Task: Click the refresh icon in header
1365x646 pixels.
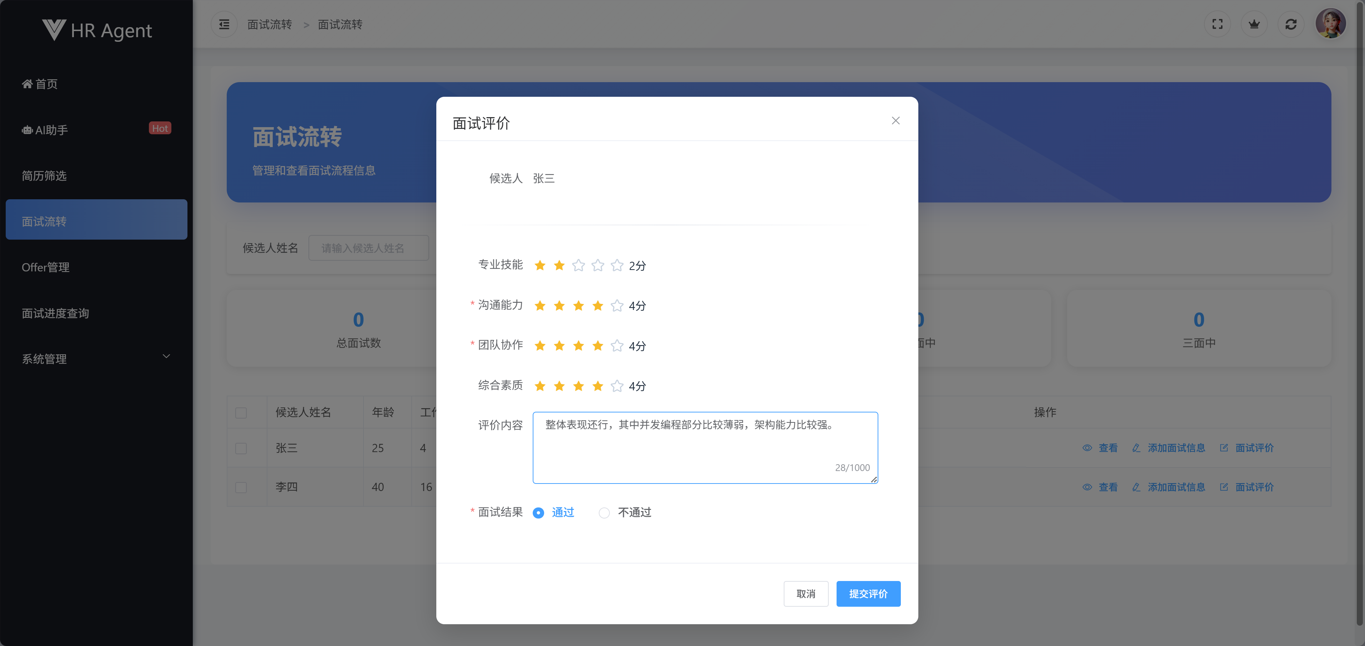Action: point(1290,24)
